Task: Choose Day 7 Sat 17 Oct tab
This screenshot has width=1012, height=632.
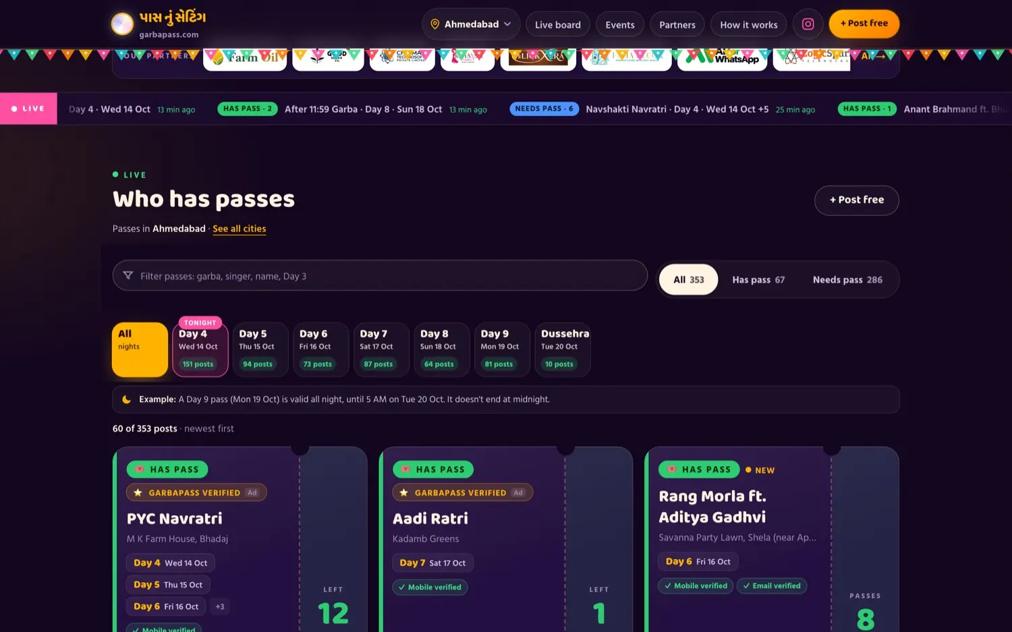Action: point(381,349)
